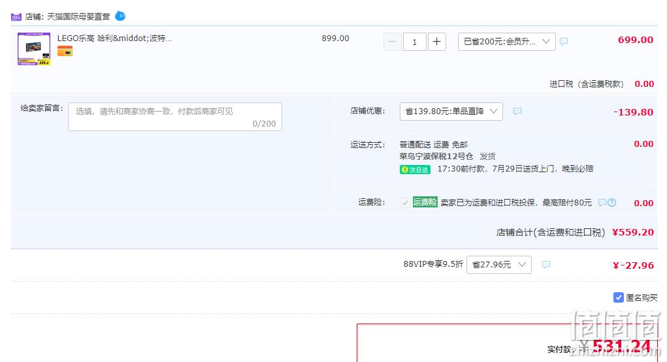Click comment icon beside 店铺优惠 dropdown
This screenshot has height=362, width=667.
[x=517, y=112]
